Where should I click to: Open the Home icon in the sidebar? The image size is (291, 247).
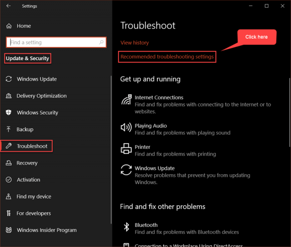click(9, 26)
